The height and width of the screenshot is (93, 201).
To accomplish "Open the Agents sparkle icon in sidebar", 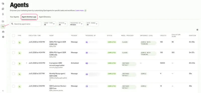I will pyautogui.click(x=3, y=26).
